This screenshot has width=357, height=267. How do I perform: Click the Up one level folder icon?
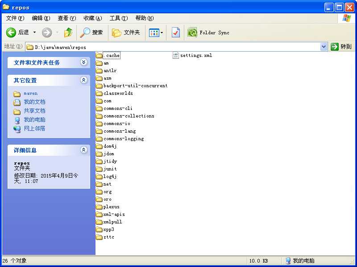68,32
